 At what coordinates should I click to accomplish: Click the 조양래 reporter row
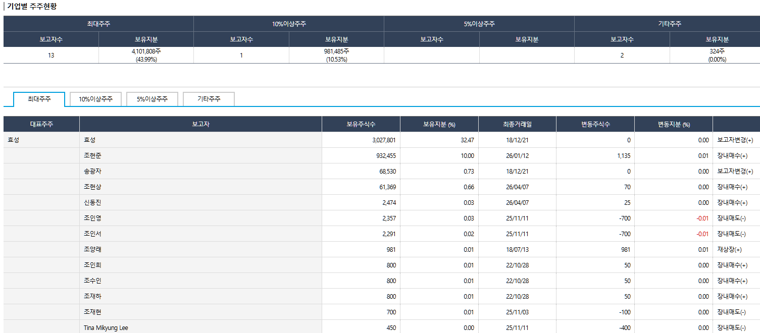point(93,250)
